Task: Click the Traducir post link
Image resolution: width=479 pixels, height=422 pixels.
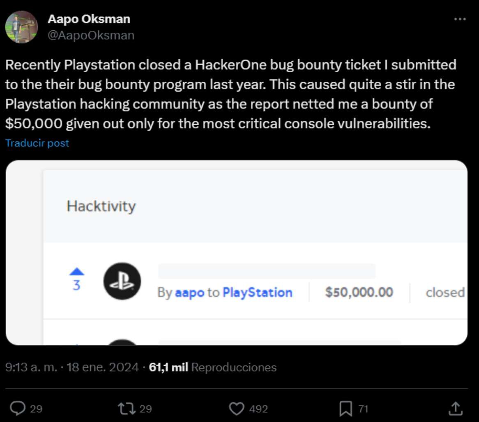Action: [x=37, y=143]
